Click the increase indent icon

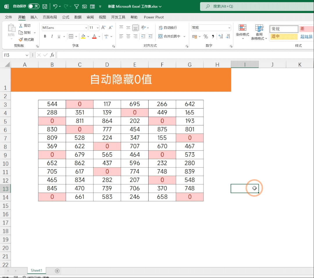click(150, 36)
